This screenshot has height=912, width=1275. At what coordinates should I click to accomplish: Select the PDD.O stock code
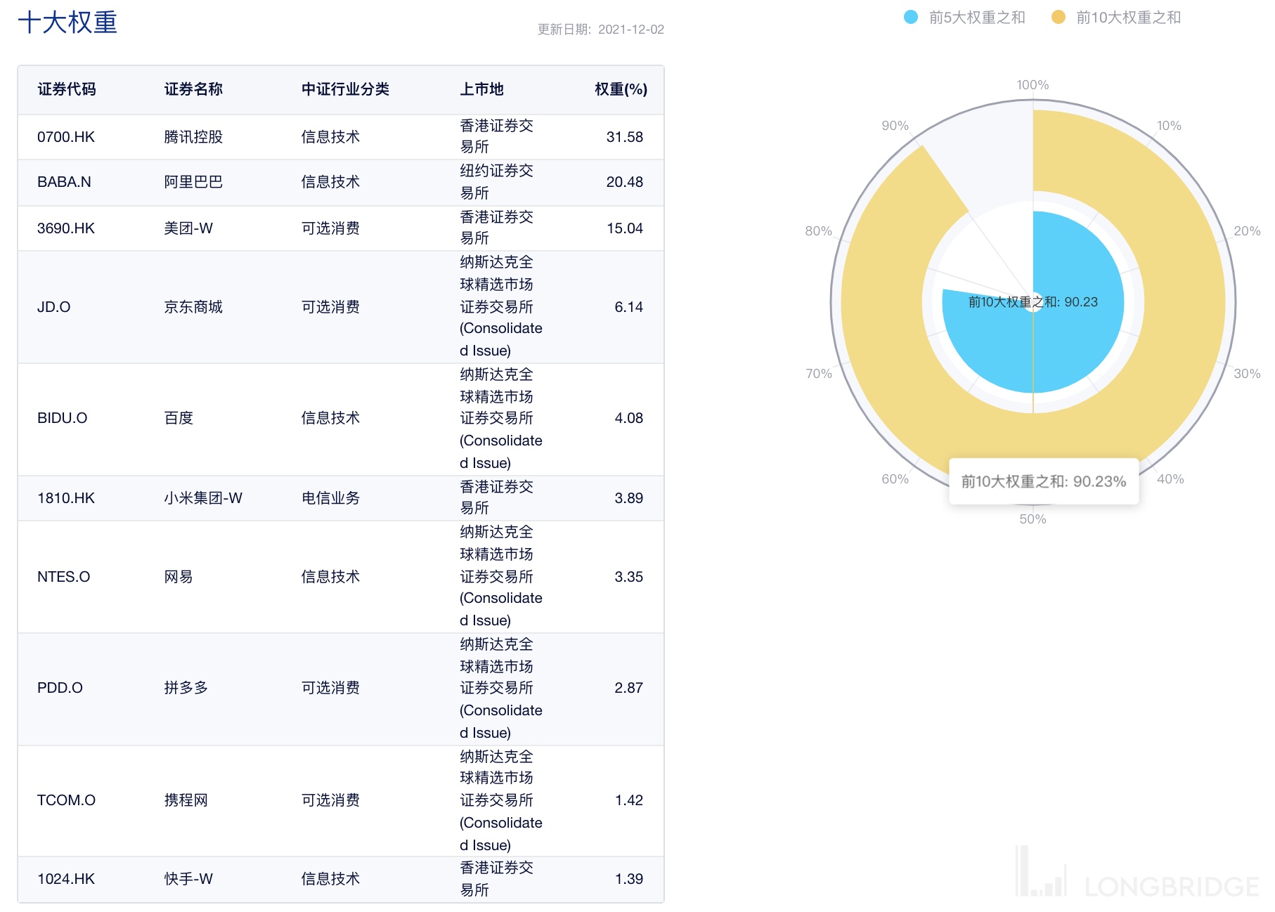[x=60, y=688]
